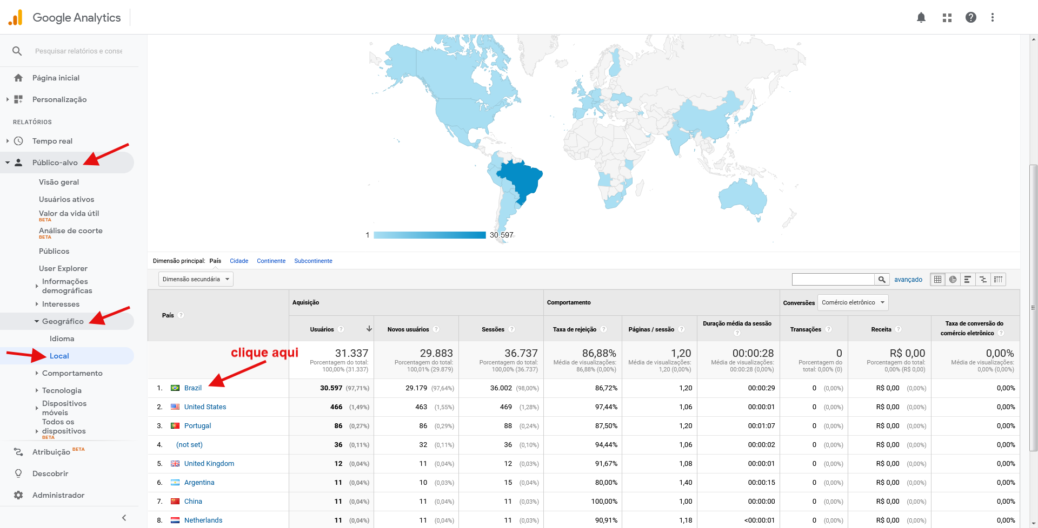Image resolution: width=1038 pixels, height=528 pixels.
Task: Click the Público-alvo person icon
Action: coord(18,163)
